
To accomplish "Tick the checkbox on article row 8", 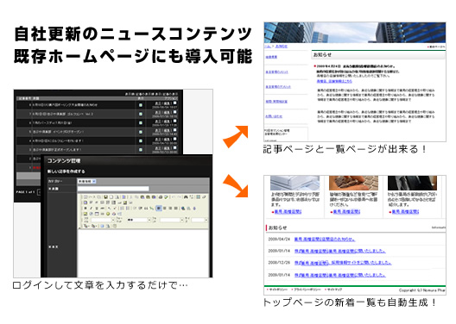I will (x=174, y=103).
